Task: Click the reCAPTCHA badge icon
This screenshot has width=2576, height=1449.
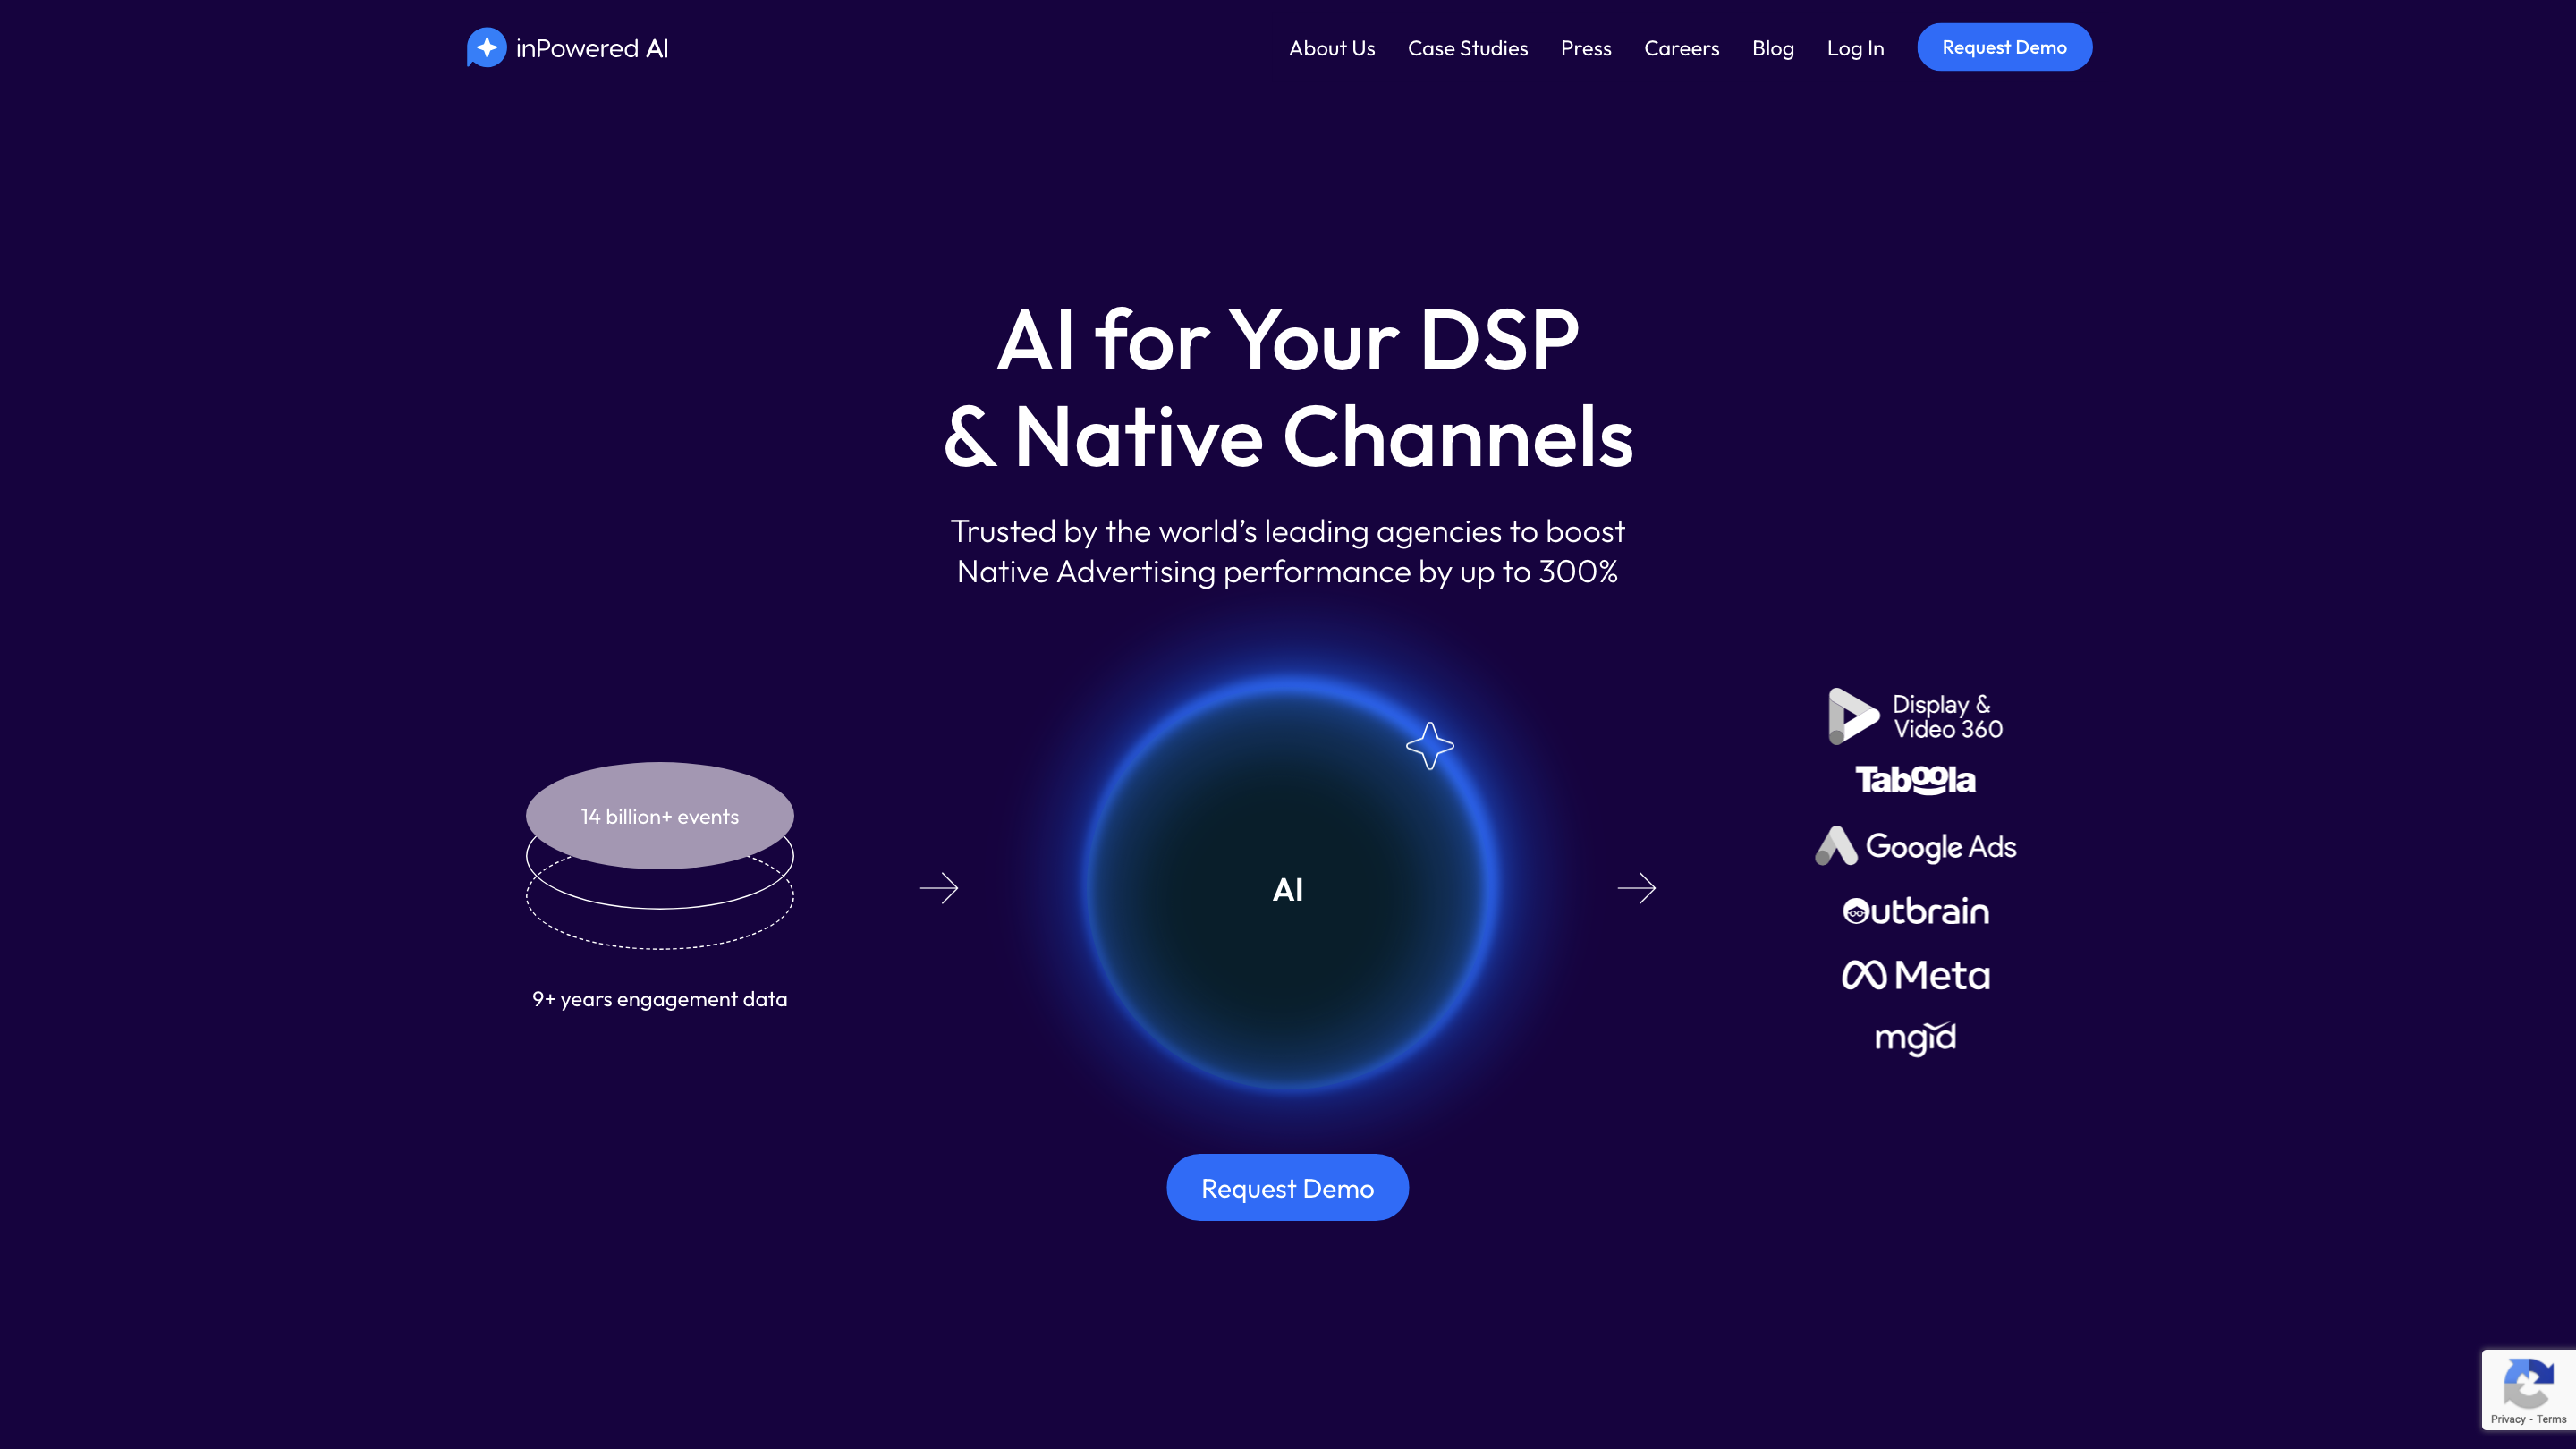Action: click(2527, 1384)
